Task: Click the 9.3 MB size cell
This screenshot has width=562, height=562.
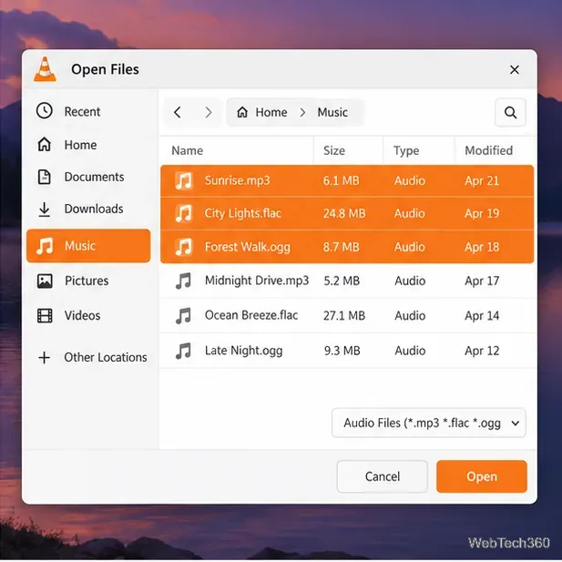Action: pyautogui.click(x=342, y=351)
